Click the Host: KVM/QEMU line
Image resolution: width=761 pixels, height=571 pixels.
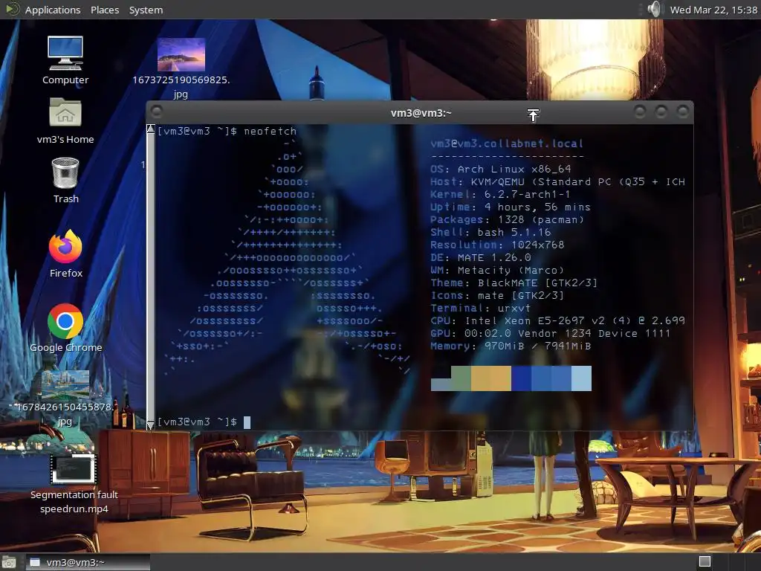point(557,181)
